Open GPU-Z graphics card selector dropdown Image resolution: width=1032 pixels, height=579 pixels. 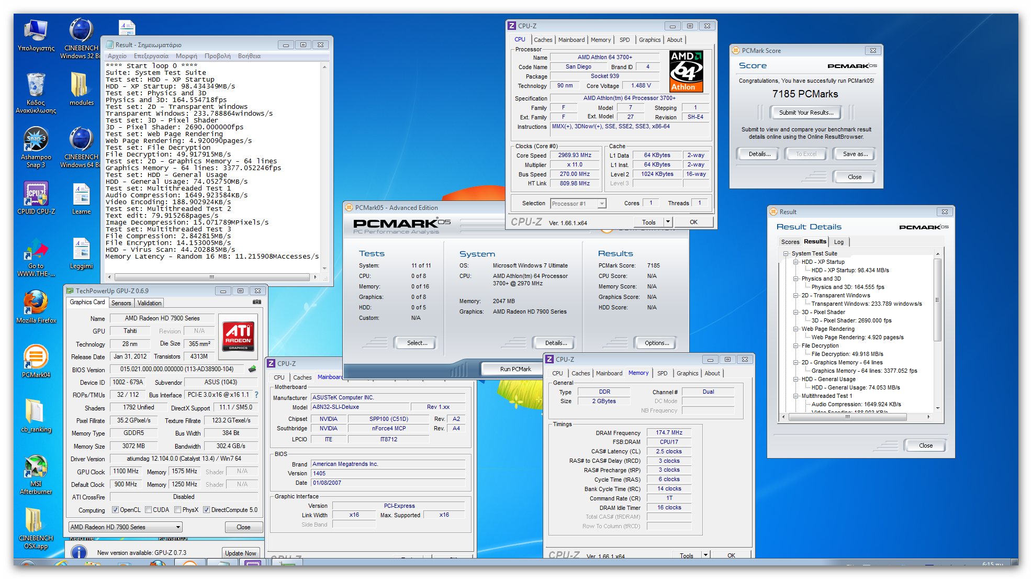point(126,527)
